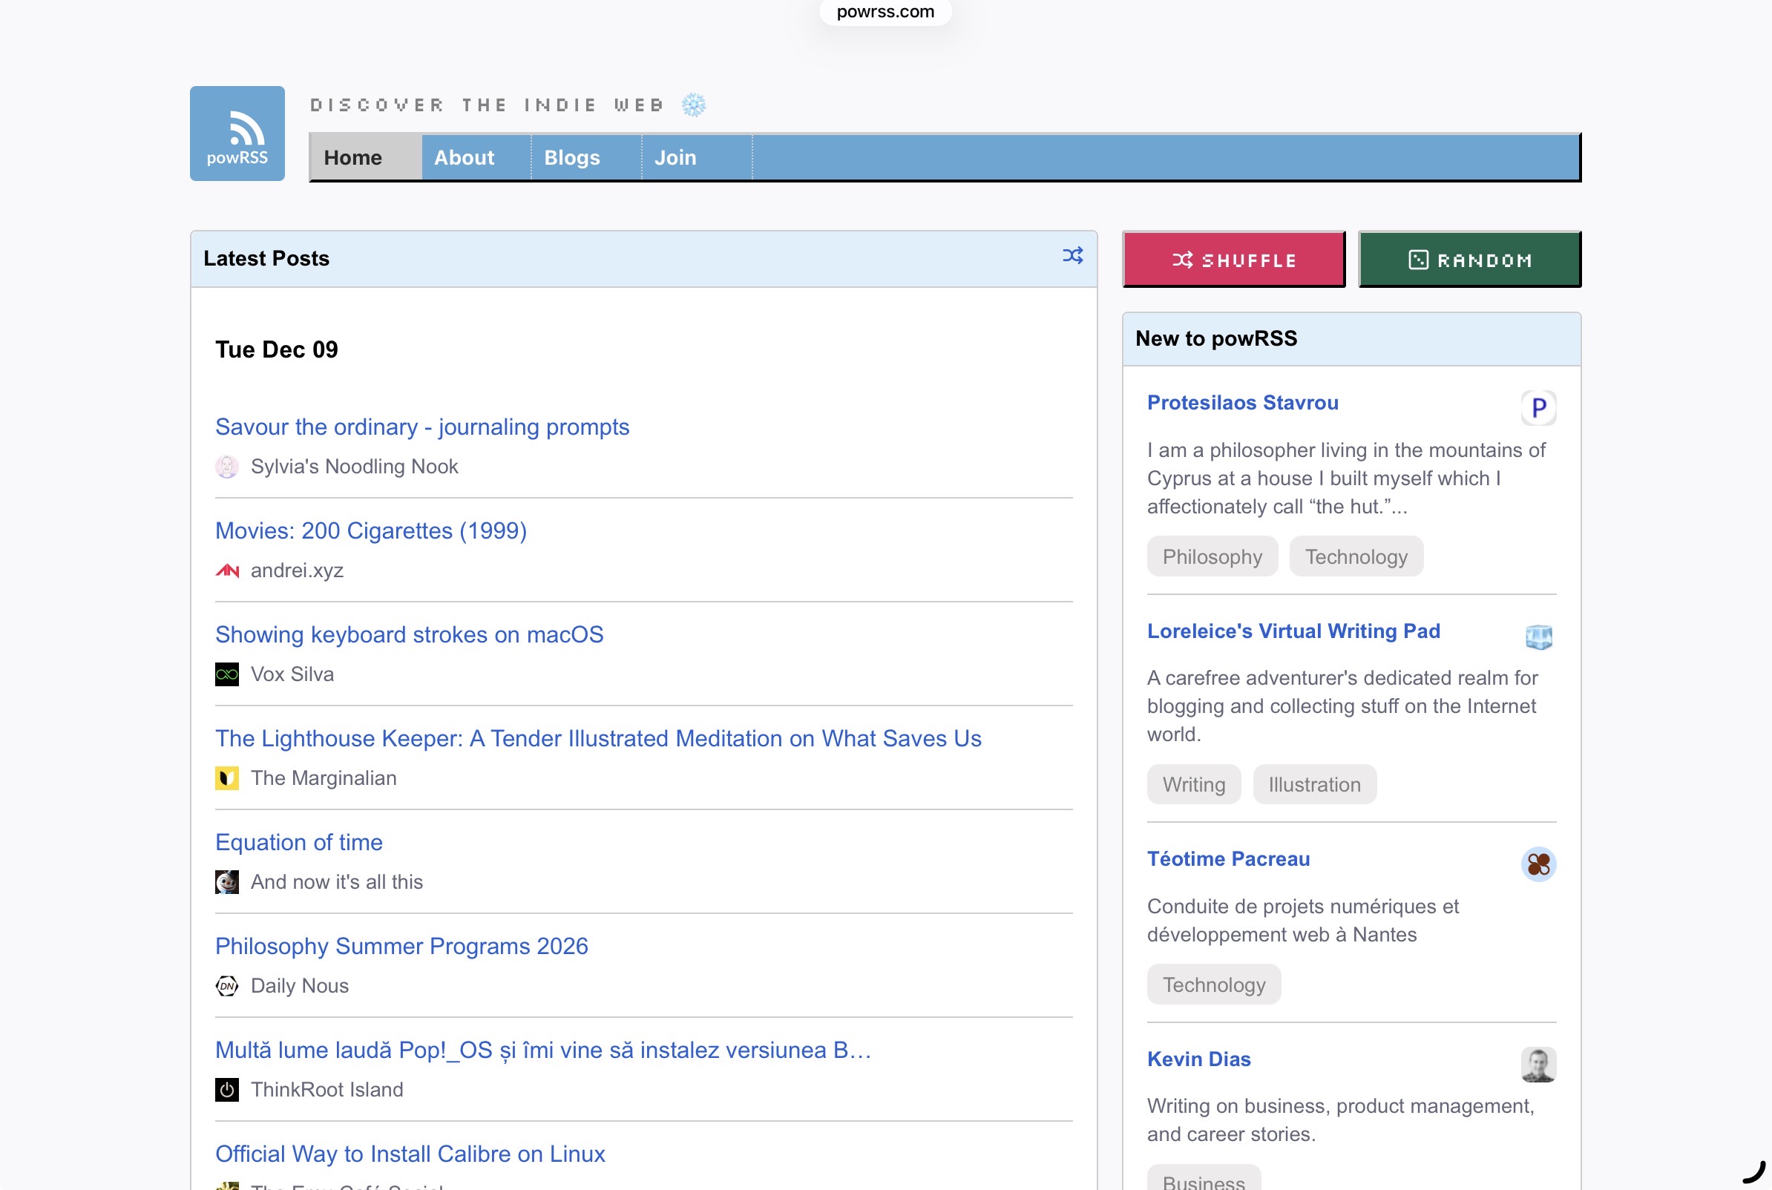Open Savour the ordinary journaling prompts post
The image size is (1772, 1190).
point(422,427)
